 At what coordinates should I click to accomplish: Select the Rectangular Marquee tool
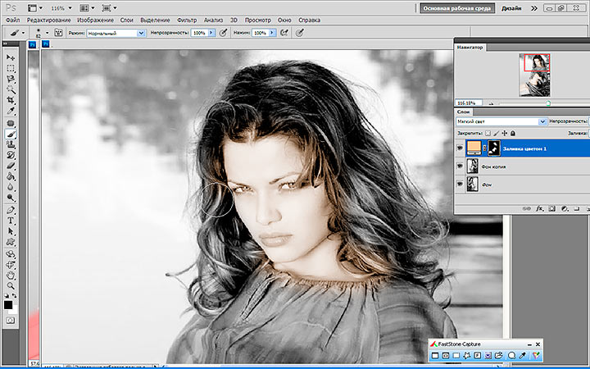coord(11,68)
